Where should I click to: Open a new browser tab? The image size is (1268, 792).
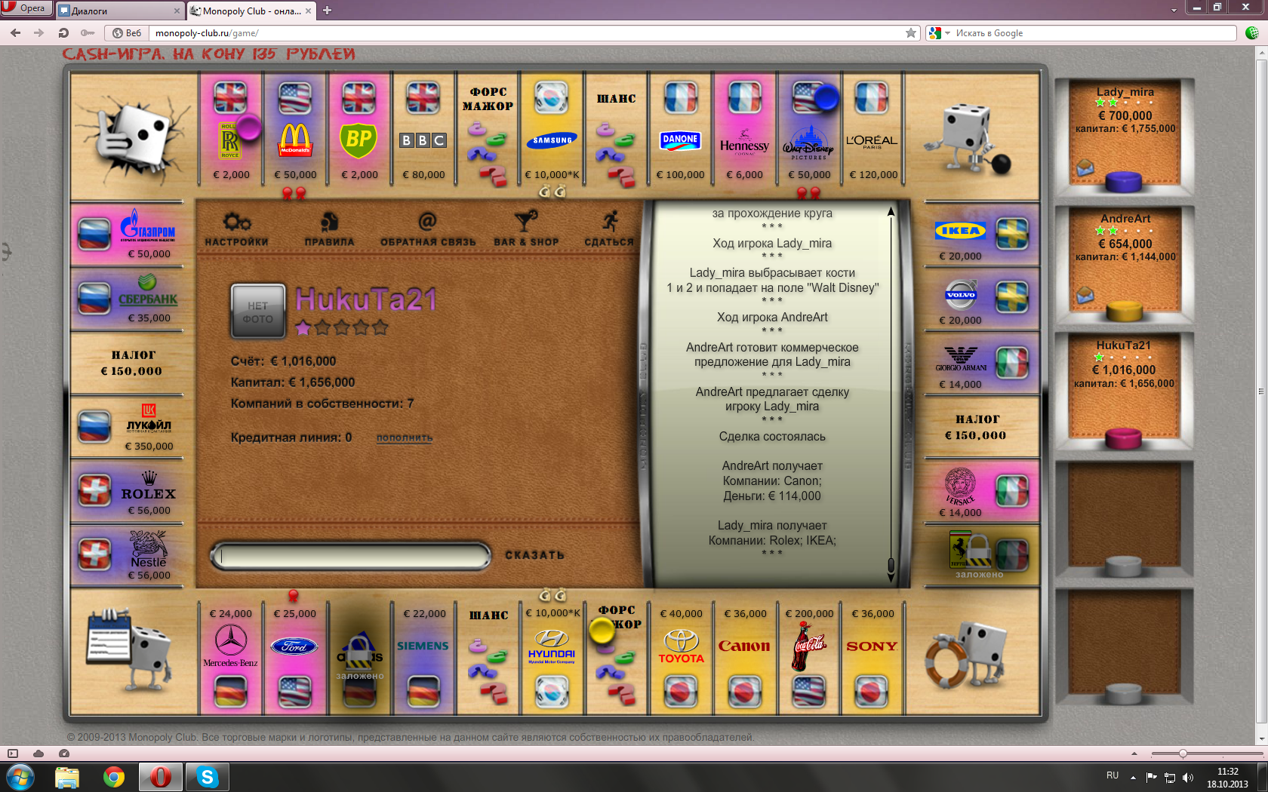pos(327,11)
